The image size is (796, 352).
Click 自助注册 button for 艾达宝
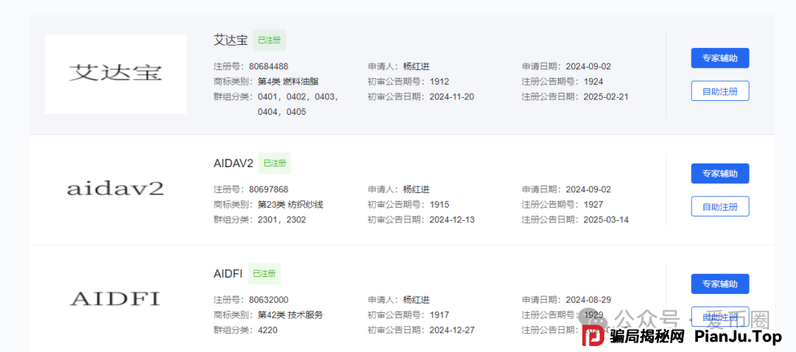click(720, 91)
